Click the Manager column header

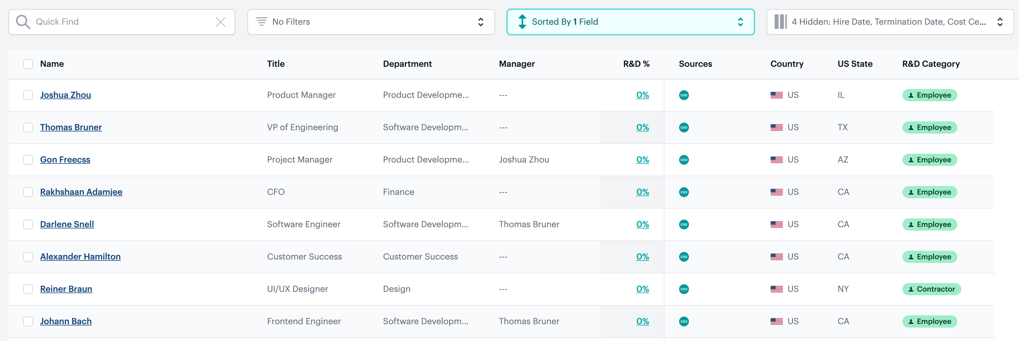[x=517, y=64]
